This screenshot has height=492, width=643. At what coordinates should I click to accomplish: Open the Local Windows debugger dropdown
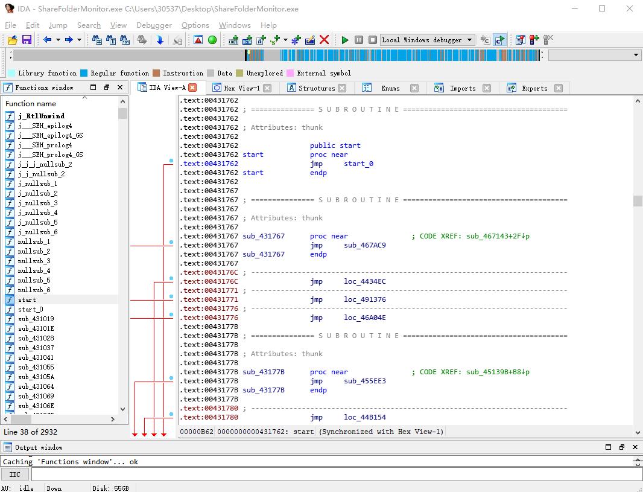tap(469, 40)
